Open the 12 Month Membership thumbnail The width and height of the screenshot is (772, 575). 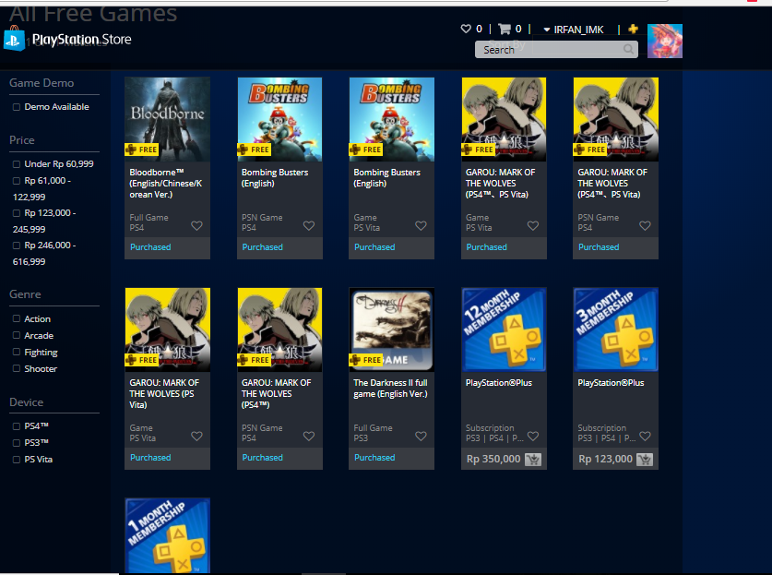[x=504, y=329]
